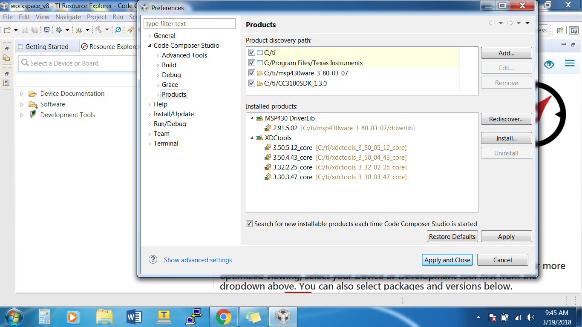This screenshot has height=327, width=582.
Task: Click the magnifier Search toolbar icon
Action: tap(118, 30)
